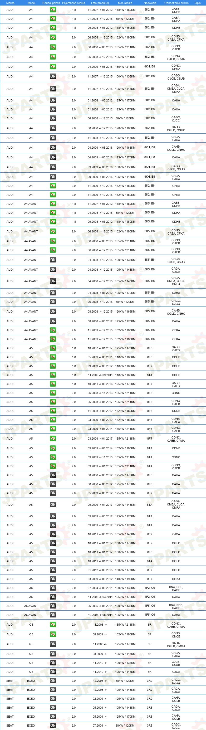Image resolution: width=206 pixels, height=730 pixels.
Task: Click diesel ON icon for SEAT EXEO 12.2008 88kW row
Action: point(53,681)
